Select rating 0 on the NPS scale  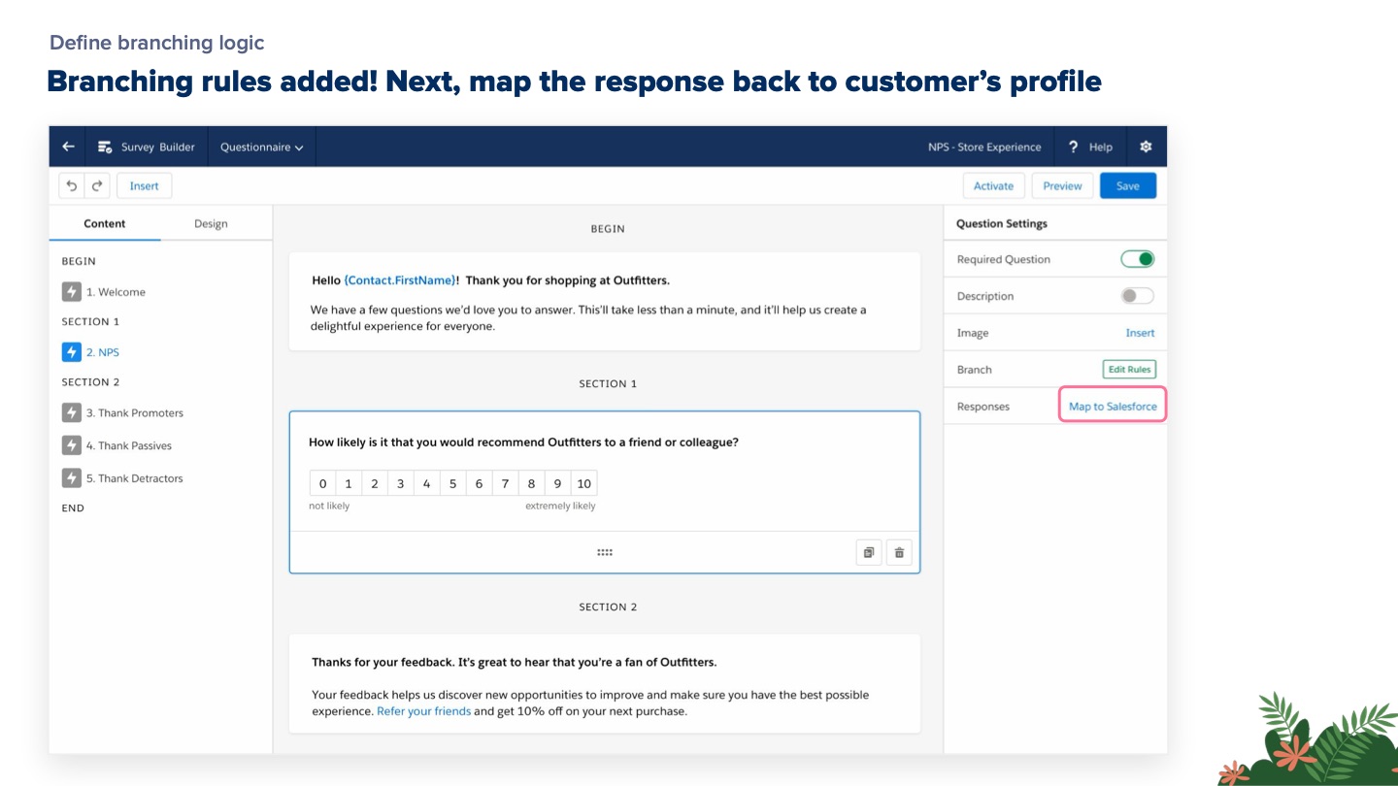(322, 483)
